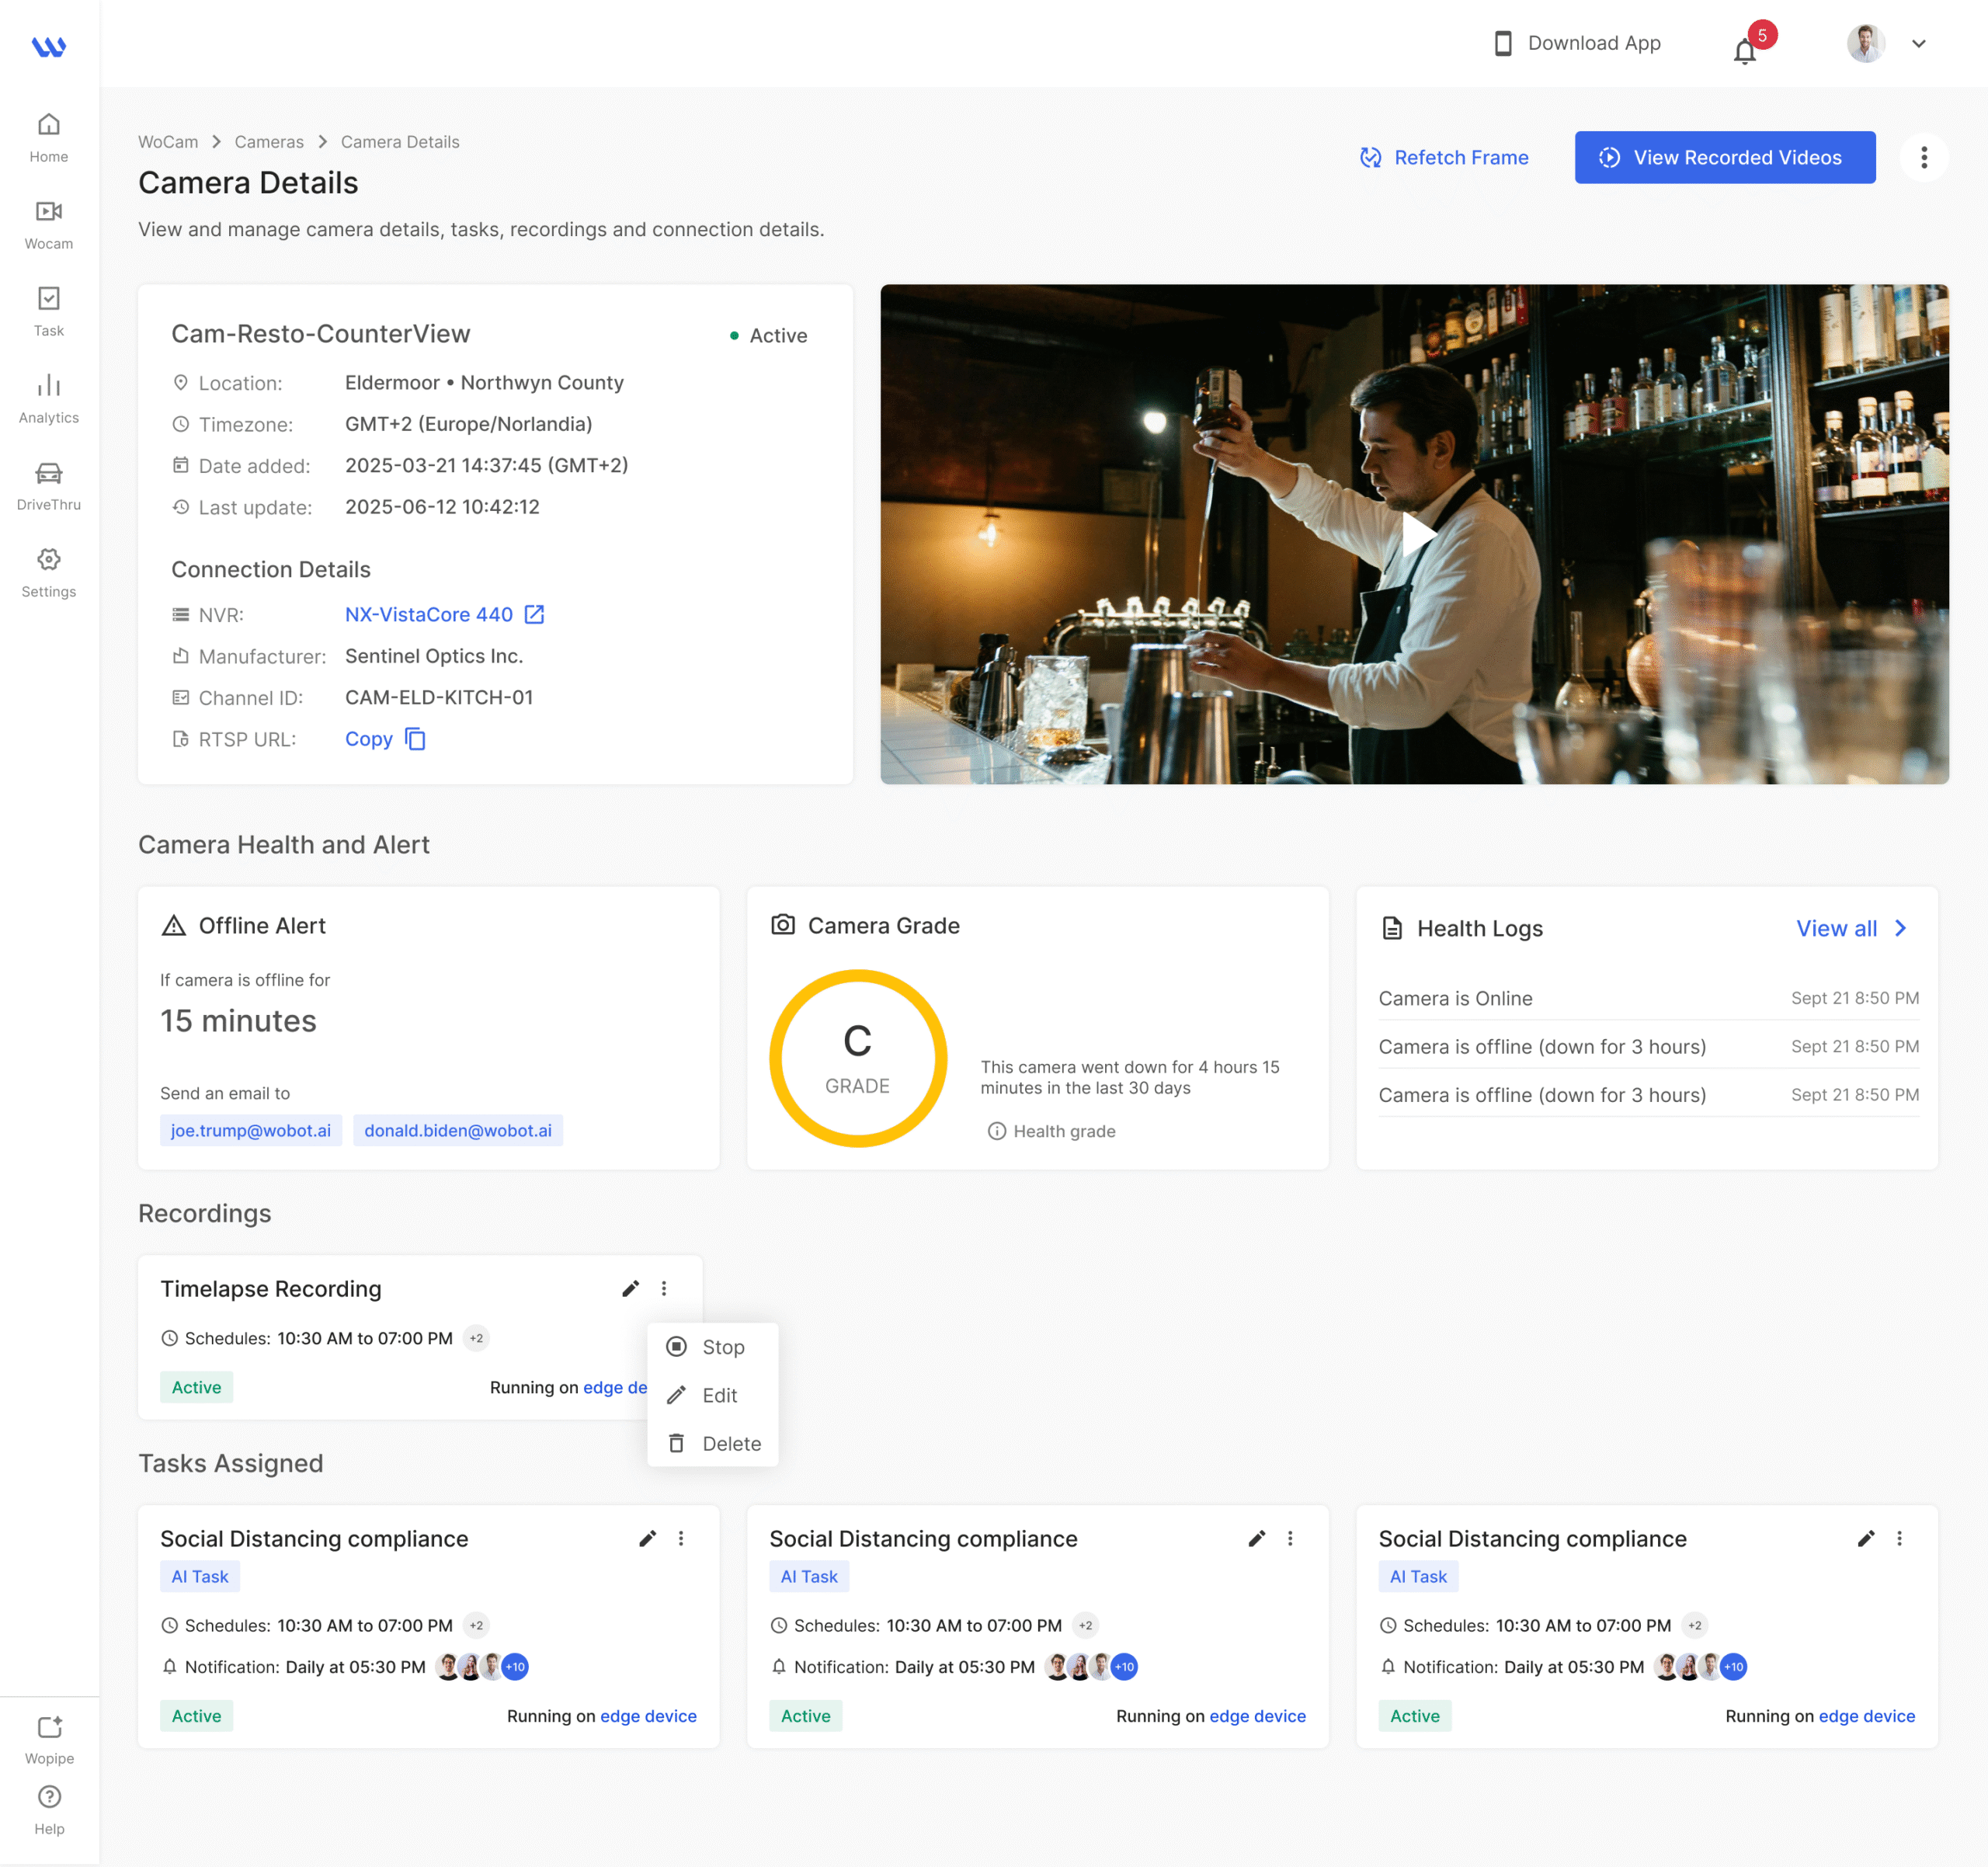This screenshot has height=1867, width=1988.
Task: Click the AI Task tag on first card
Action: coord(200,1576)
